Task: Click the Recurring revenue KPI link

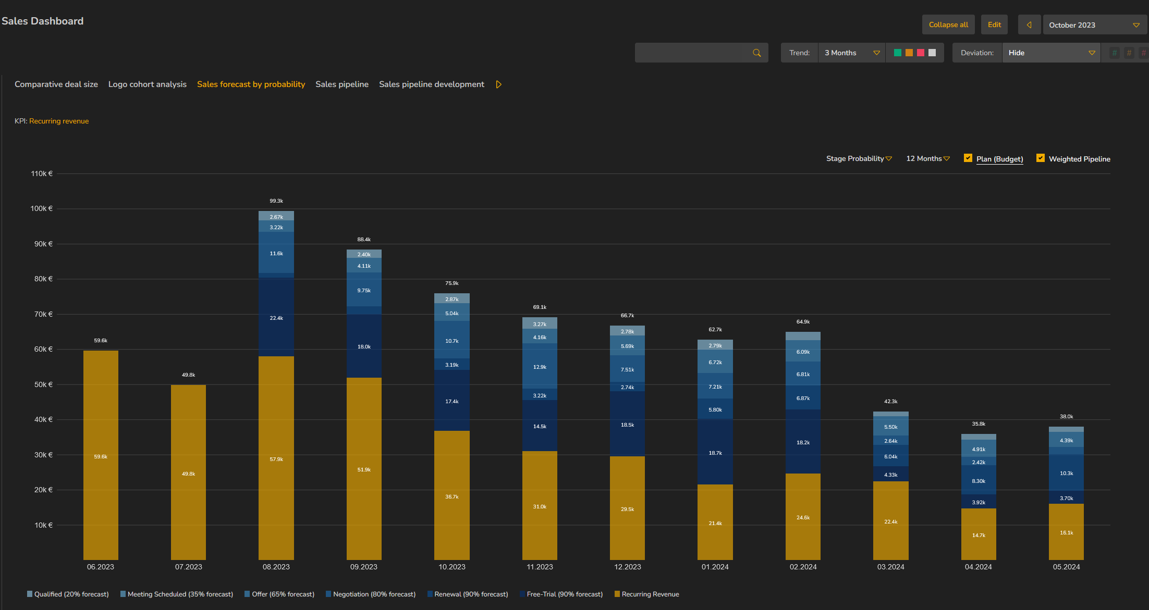Action: [59, 121]
